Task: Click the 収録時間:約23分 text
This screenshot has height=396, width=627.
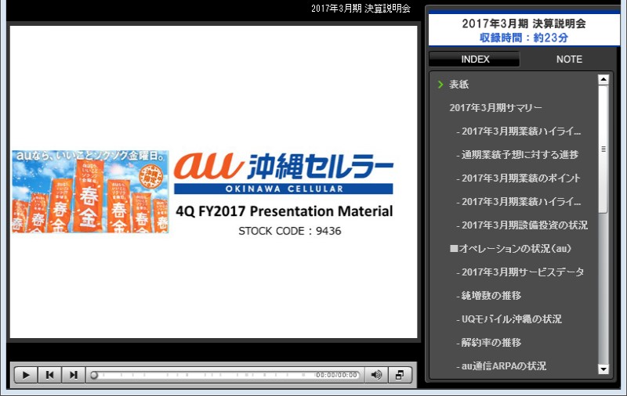Action: [x=524, y=38]
